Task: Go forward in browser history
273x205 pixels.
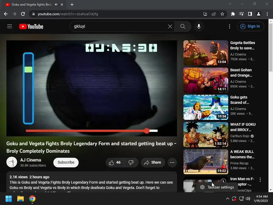Action: [14, 14]
